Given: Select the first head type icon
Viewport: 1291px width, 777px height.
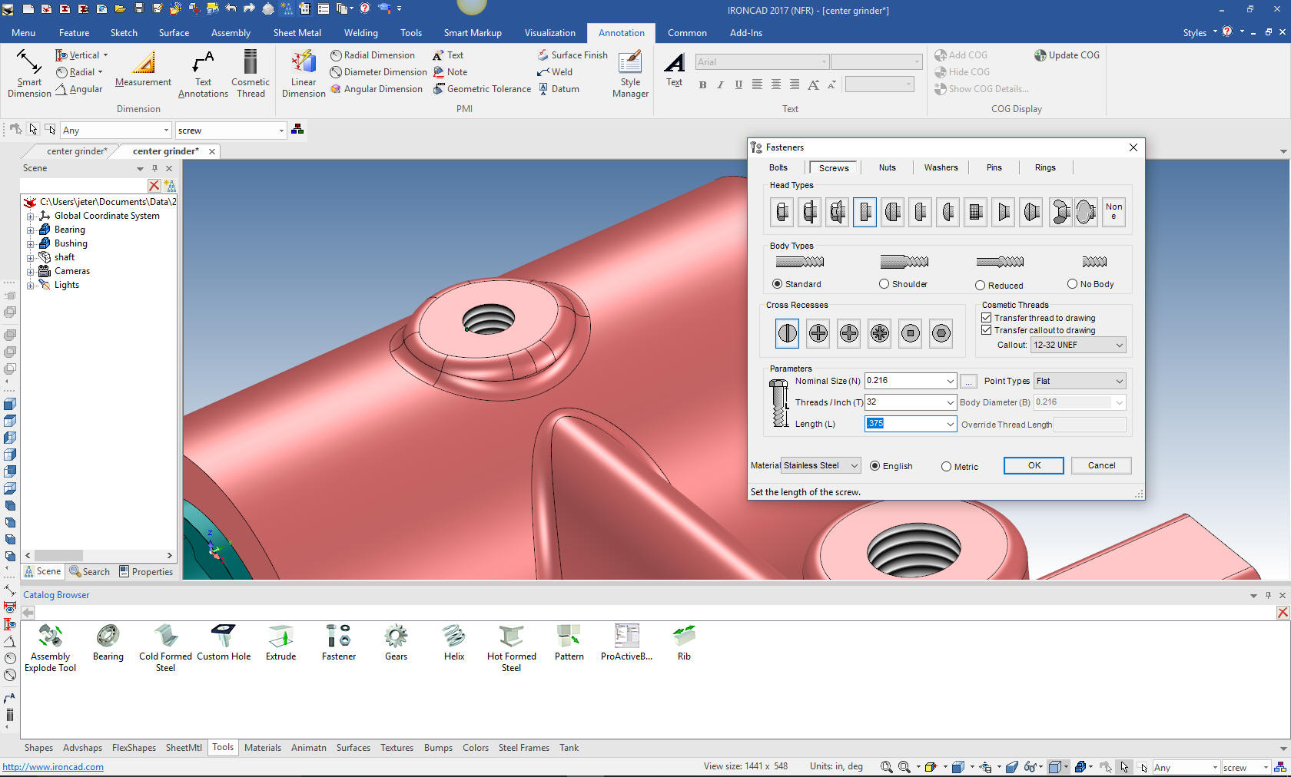Looking at the screenshot, I should [x=782, y=212].
